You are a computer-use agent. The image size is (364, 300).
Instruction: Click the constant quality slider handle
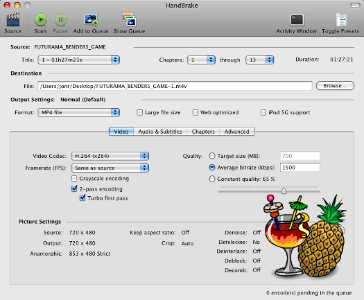(x=284, y=191)
